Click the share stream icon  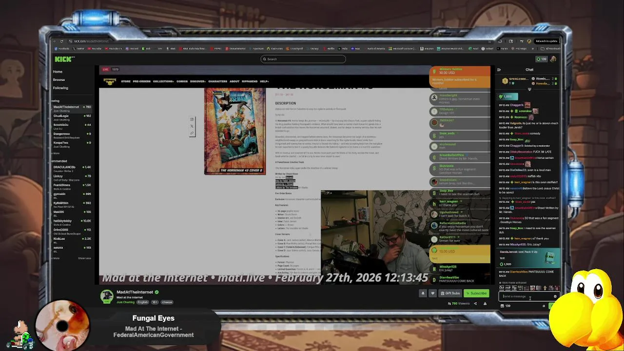click(475, 303)
